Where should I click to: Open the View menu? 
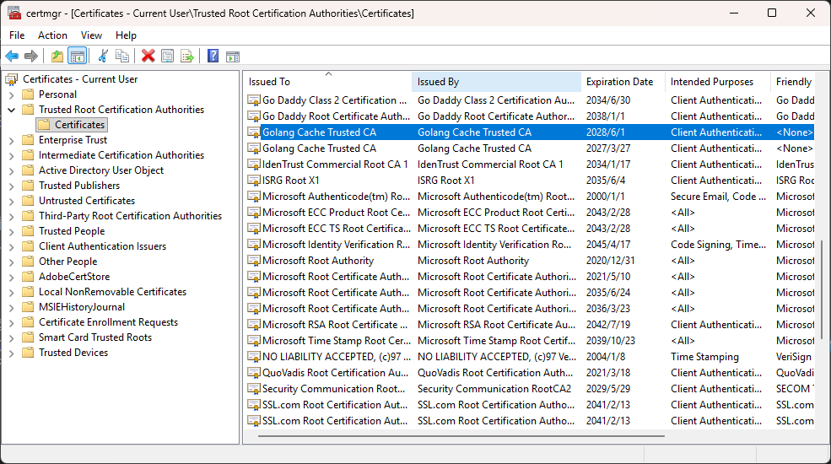point(91,35)
